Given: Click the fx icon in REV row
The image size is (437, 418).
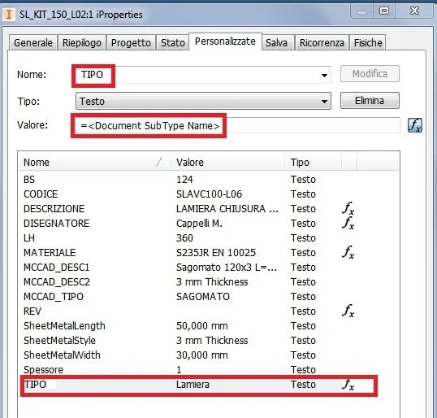Looking at the screenshot, I should click(x=348, y=311).
